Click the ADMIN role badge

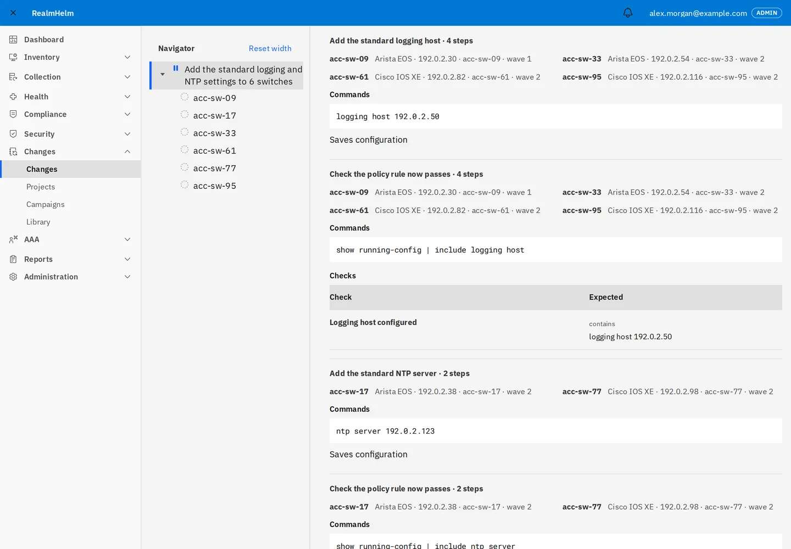tap(767, 13)
